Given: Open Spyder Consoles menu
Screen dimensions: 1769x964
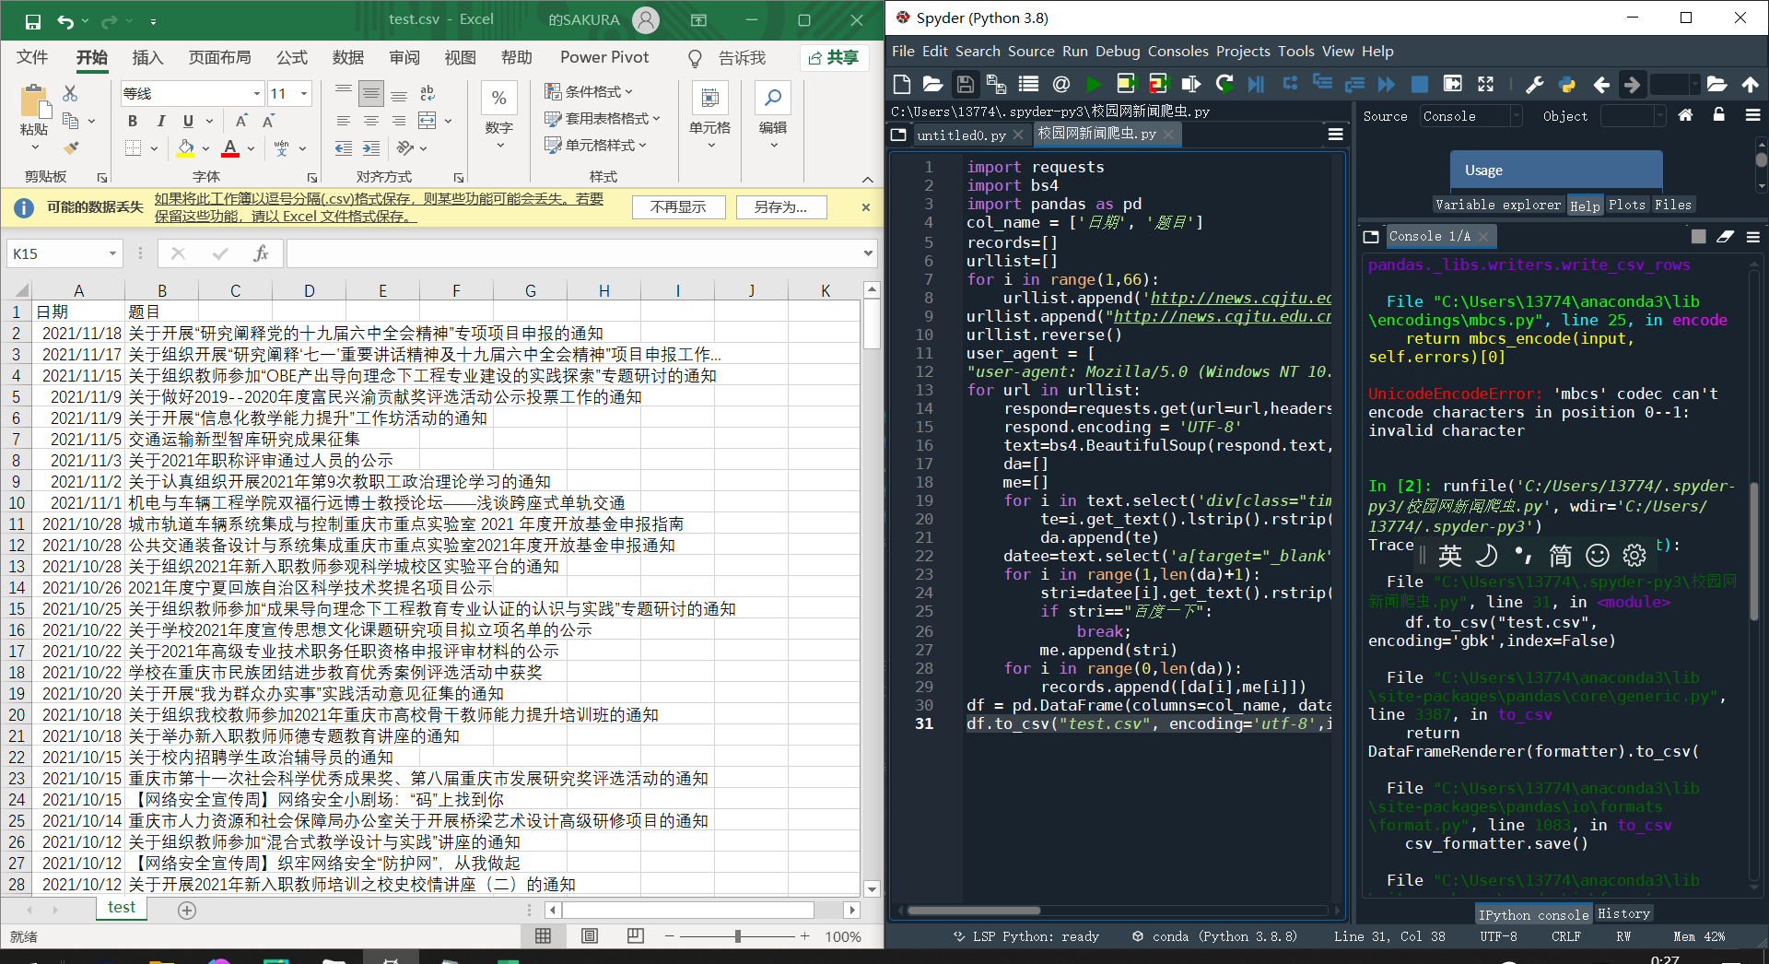Looking at the screenshot, I should tap(1177, 52).
